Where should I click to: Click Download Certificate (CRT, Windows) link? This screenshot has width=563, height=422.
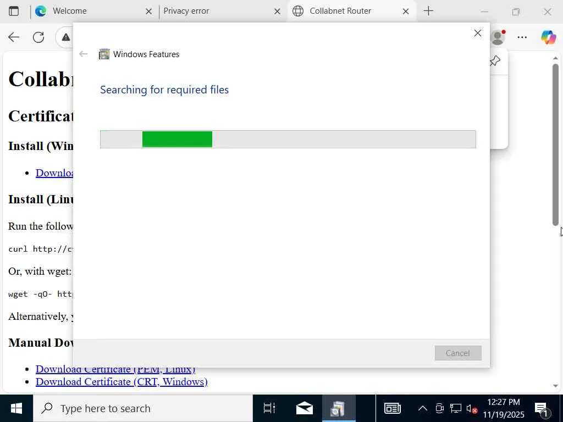click(x=122, y=381)
